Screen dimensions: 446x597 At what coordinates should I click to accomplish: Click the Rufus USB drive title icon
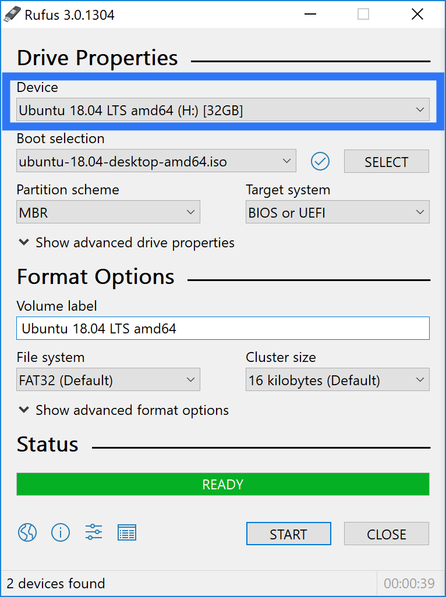pos(12,15)
